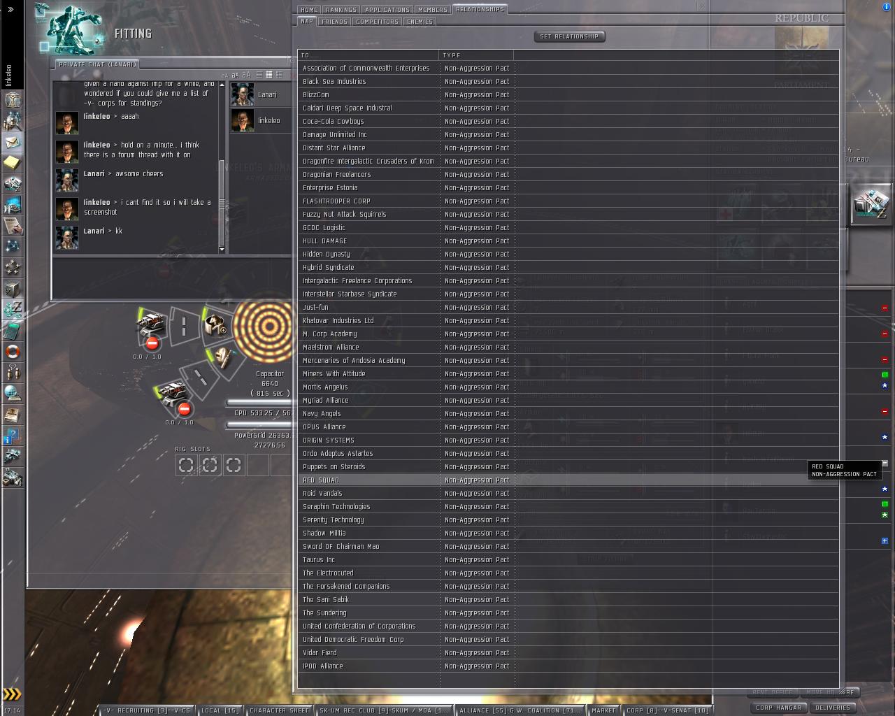The width and height of the screenshot is (895, 716).
Task: Open the star map constellation icon
Action: coord(13,247)
